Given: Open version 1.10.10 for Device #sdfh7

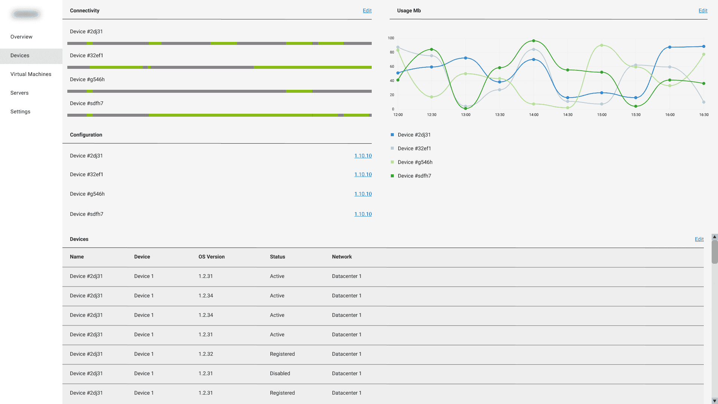Looking at the screenshot, I should 363,214.
